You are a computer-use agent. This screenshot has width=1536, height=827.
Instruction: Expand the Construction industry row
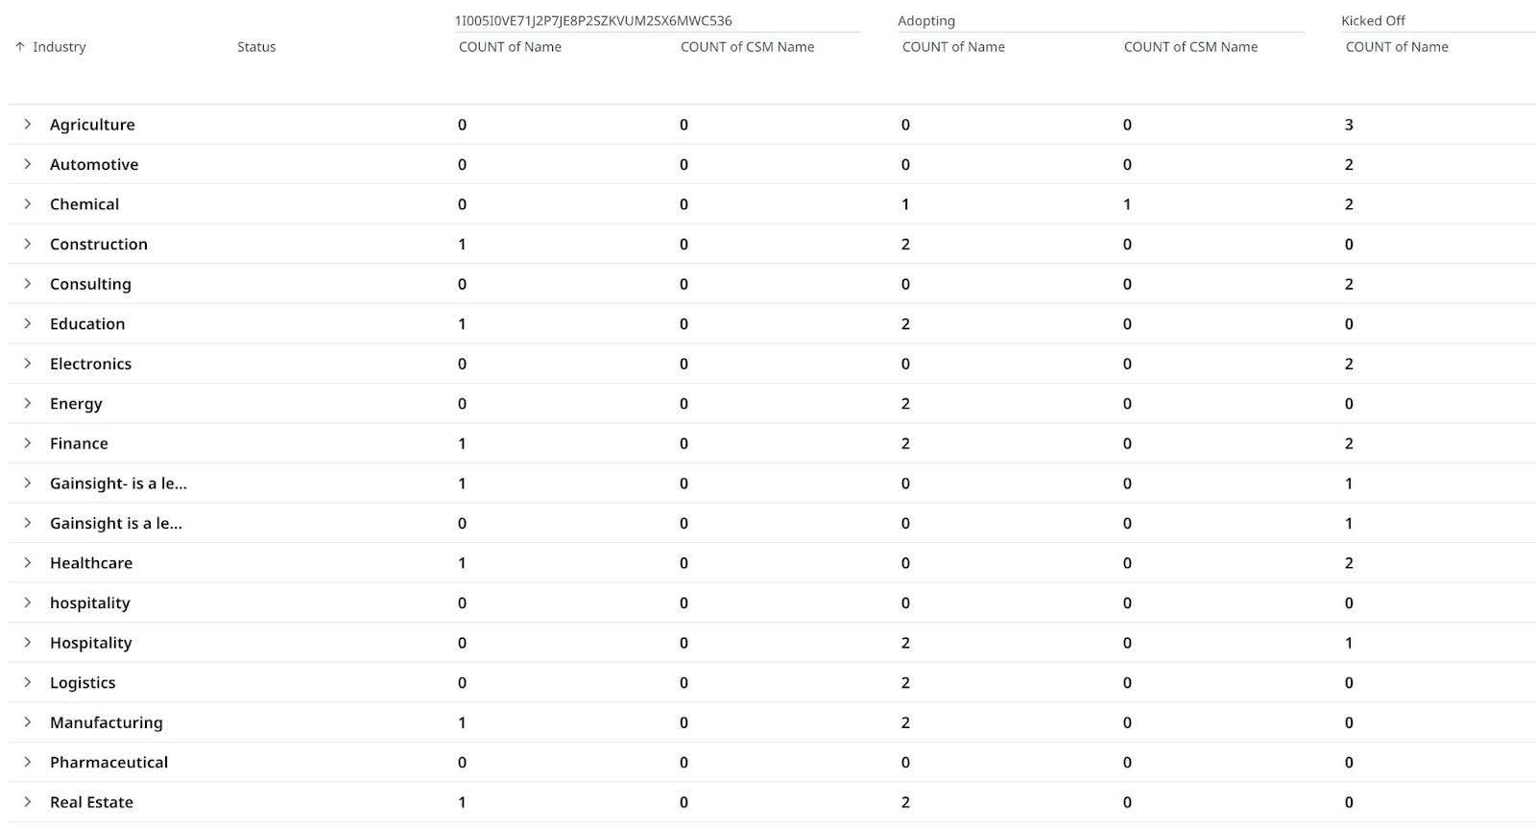28,244
